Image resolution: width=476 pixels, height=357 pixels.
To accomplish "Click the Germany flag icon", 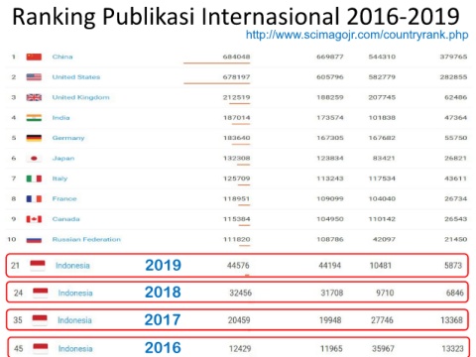I will tap(34, 138).
